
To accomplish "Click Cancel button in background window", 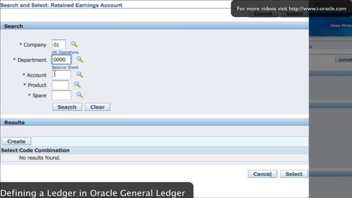I will click(344, 59).
